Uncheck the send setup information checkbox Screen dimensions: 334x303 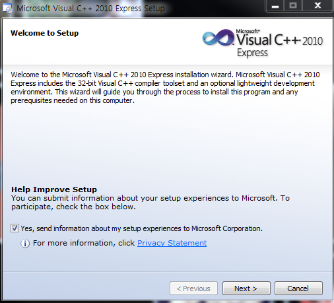pos(15,228)
